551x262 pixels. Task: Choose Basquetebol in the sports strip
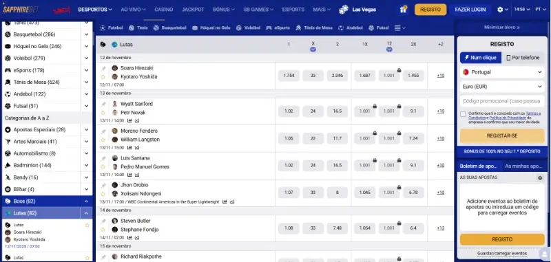169,28
